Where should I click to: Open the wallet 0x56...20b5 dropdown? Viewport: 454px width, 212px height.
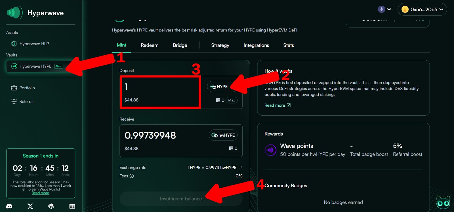point(422,9)
